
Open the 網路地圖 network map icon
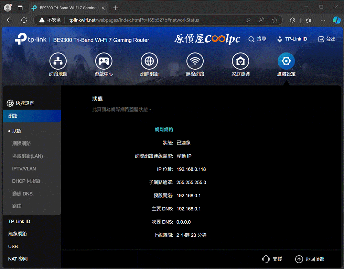tap(58, 61)
